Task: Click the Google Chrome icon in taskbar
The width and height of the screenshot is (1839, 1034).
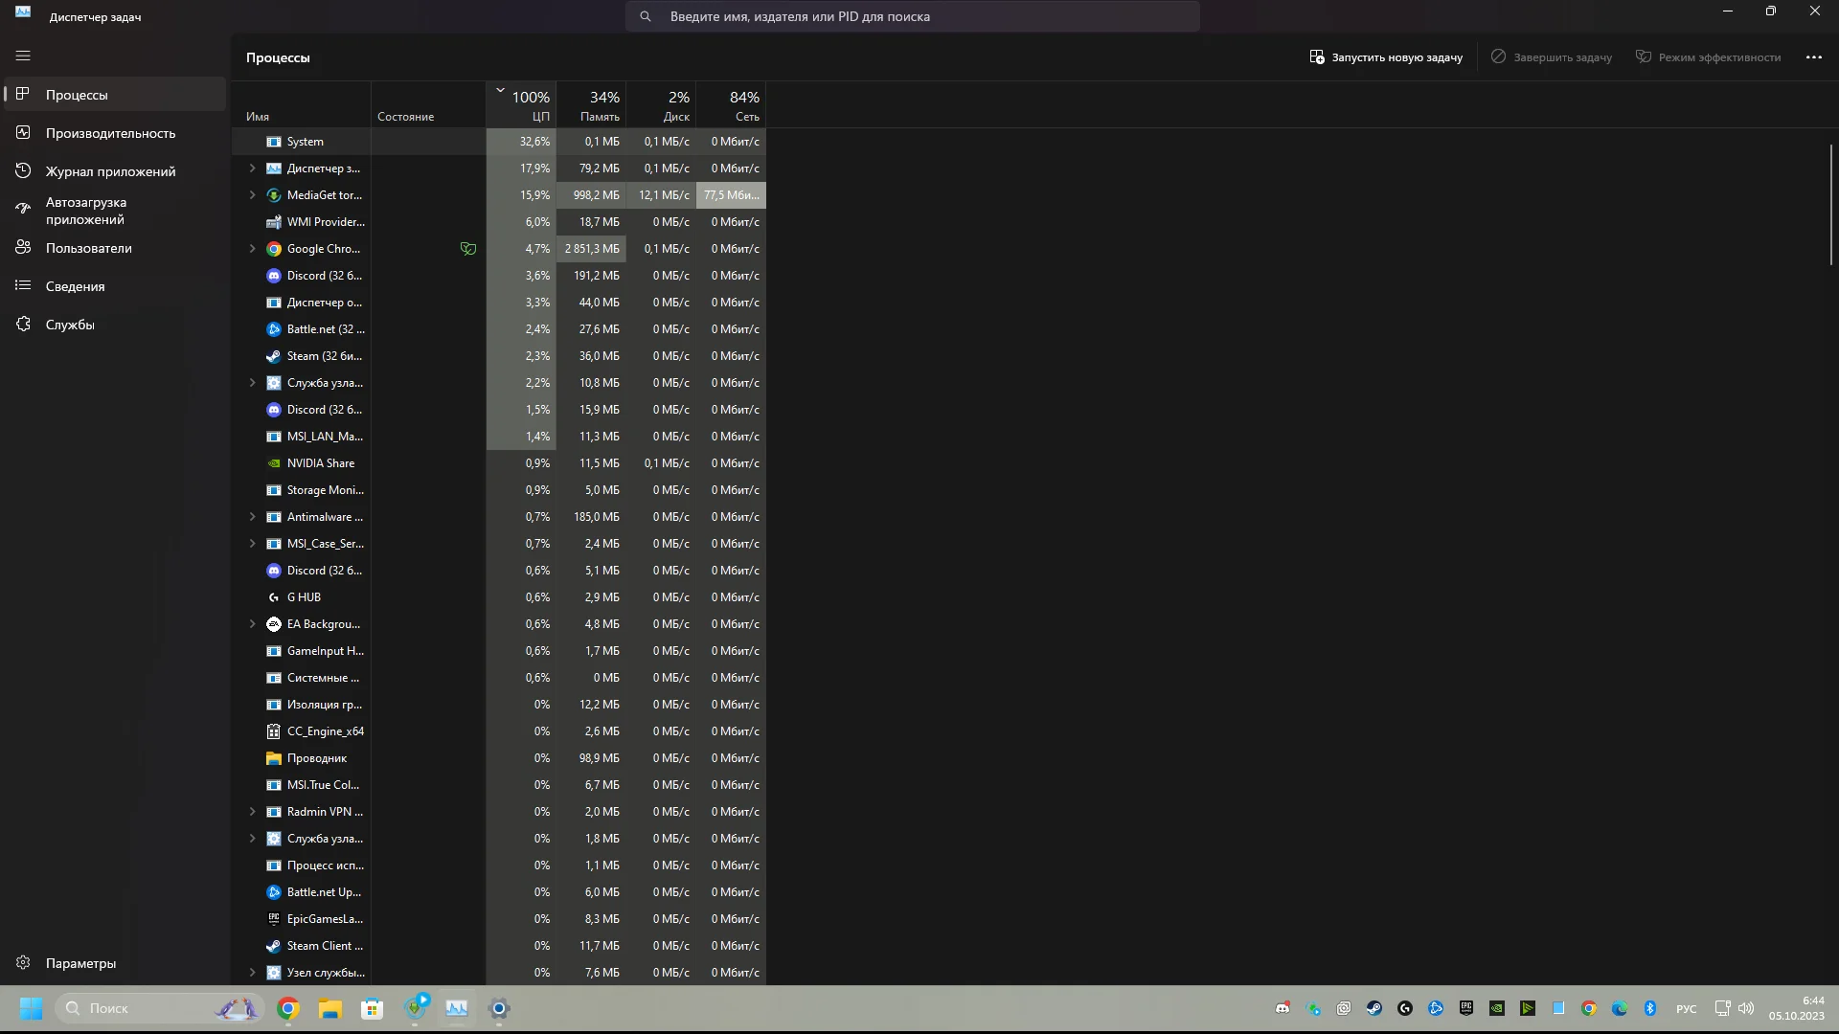Action: [288, 1008]
